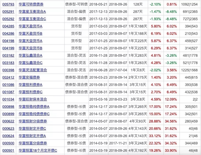This screenshot has width=201, height=155.
Task: Open 华富恒稳纯债债券C link
Action: 34,114
